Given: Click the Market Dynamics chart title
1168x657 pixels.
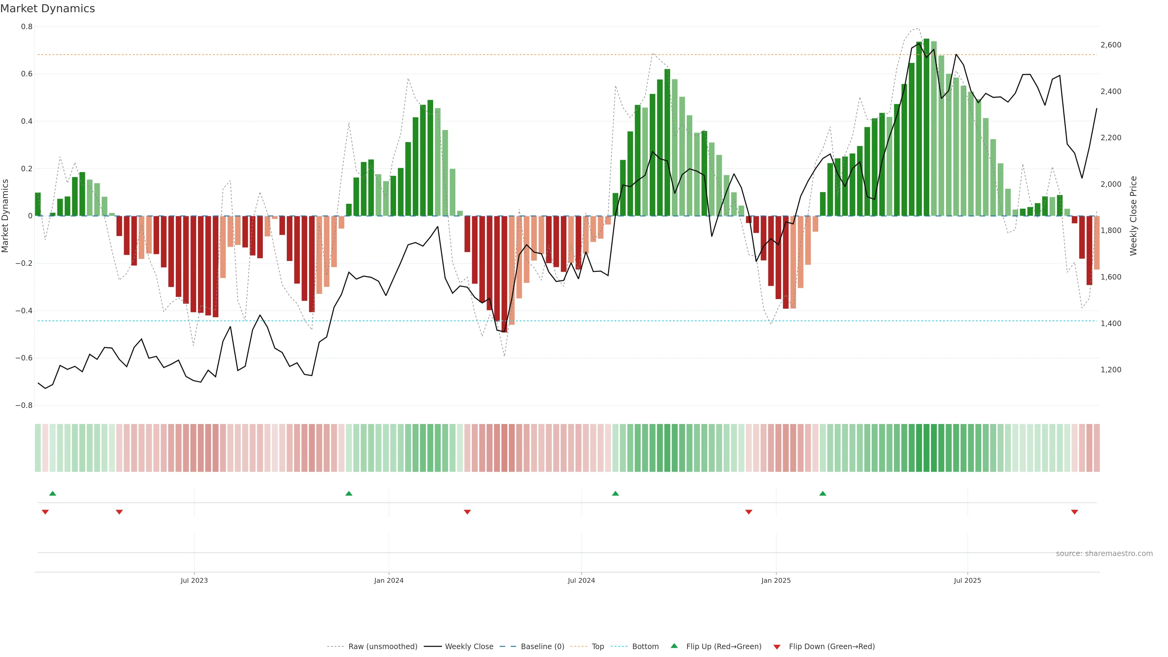Looking at the screenshot, I should [x=48, y=9].
